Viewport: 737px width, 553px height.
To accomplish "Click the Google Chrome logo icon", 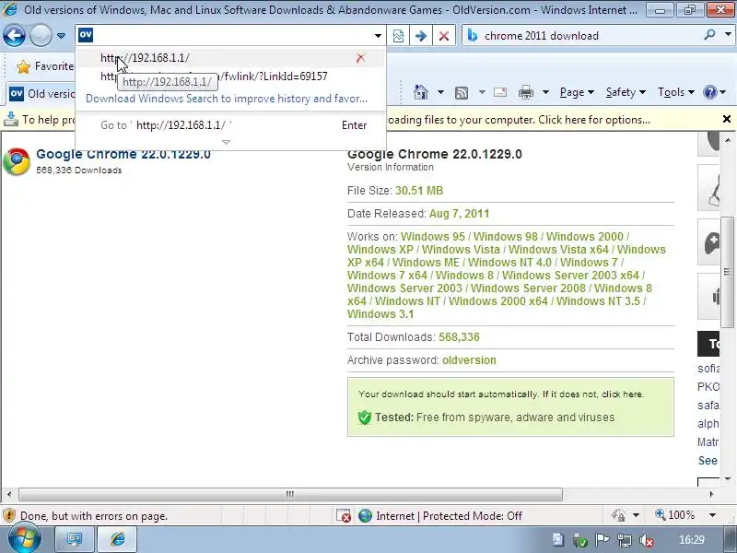I will [17, 161].
